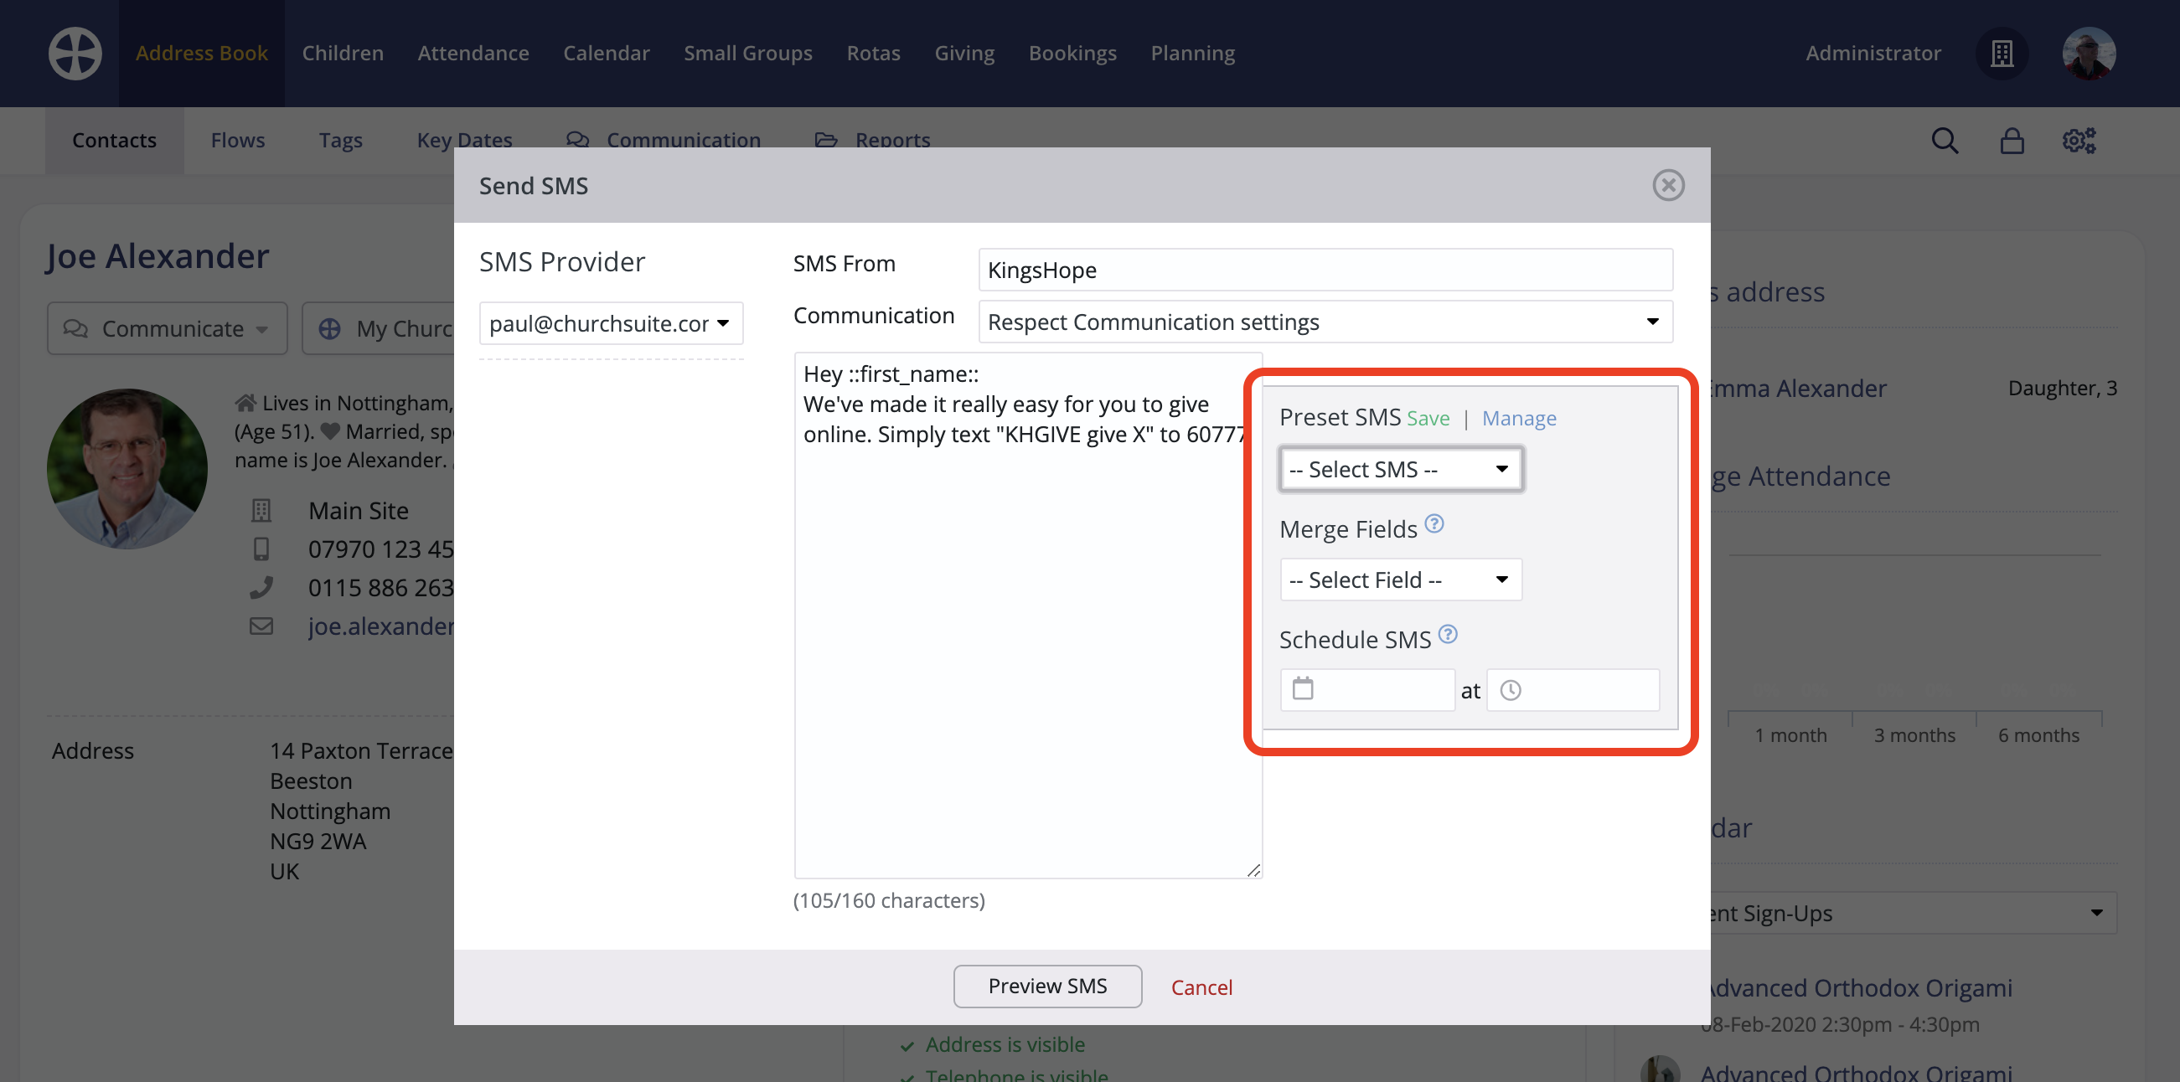2180x1082 pixels.
Task: Open the Giving menu item
Action: 963,53
